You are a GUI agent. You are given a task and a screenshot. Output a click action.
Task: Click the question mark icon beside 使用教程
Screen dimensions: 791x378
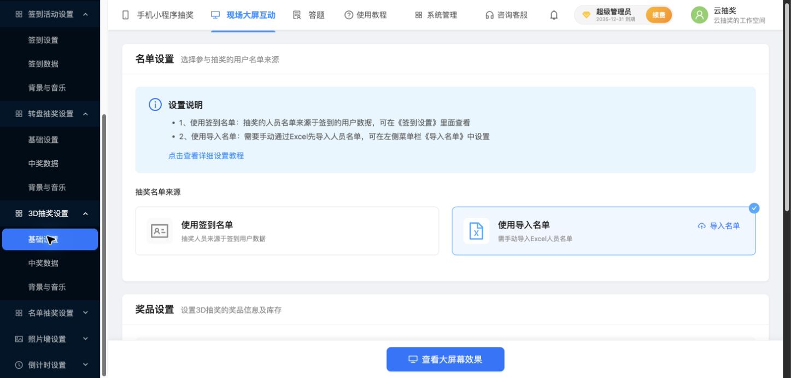click(x=349, y=15)
